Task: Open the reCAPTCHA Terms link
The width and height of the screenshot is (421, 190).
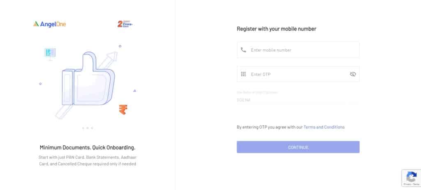Action: [x=416, y=184]
